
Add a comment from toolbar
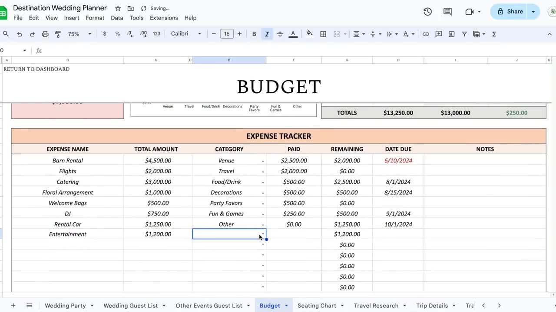coord(439,34)
